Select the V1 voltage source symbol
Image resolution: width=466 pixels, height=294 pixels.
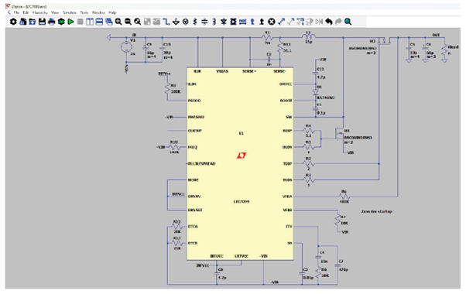point(126,47)
